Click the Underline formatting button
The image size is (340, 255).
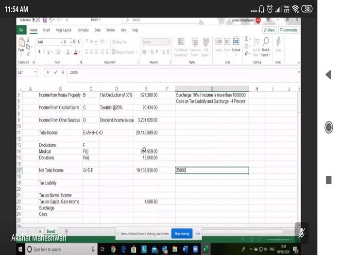click(x=49, y=52)
